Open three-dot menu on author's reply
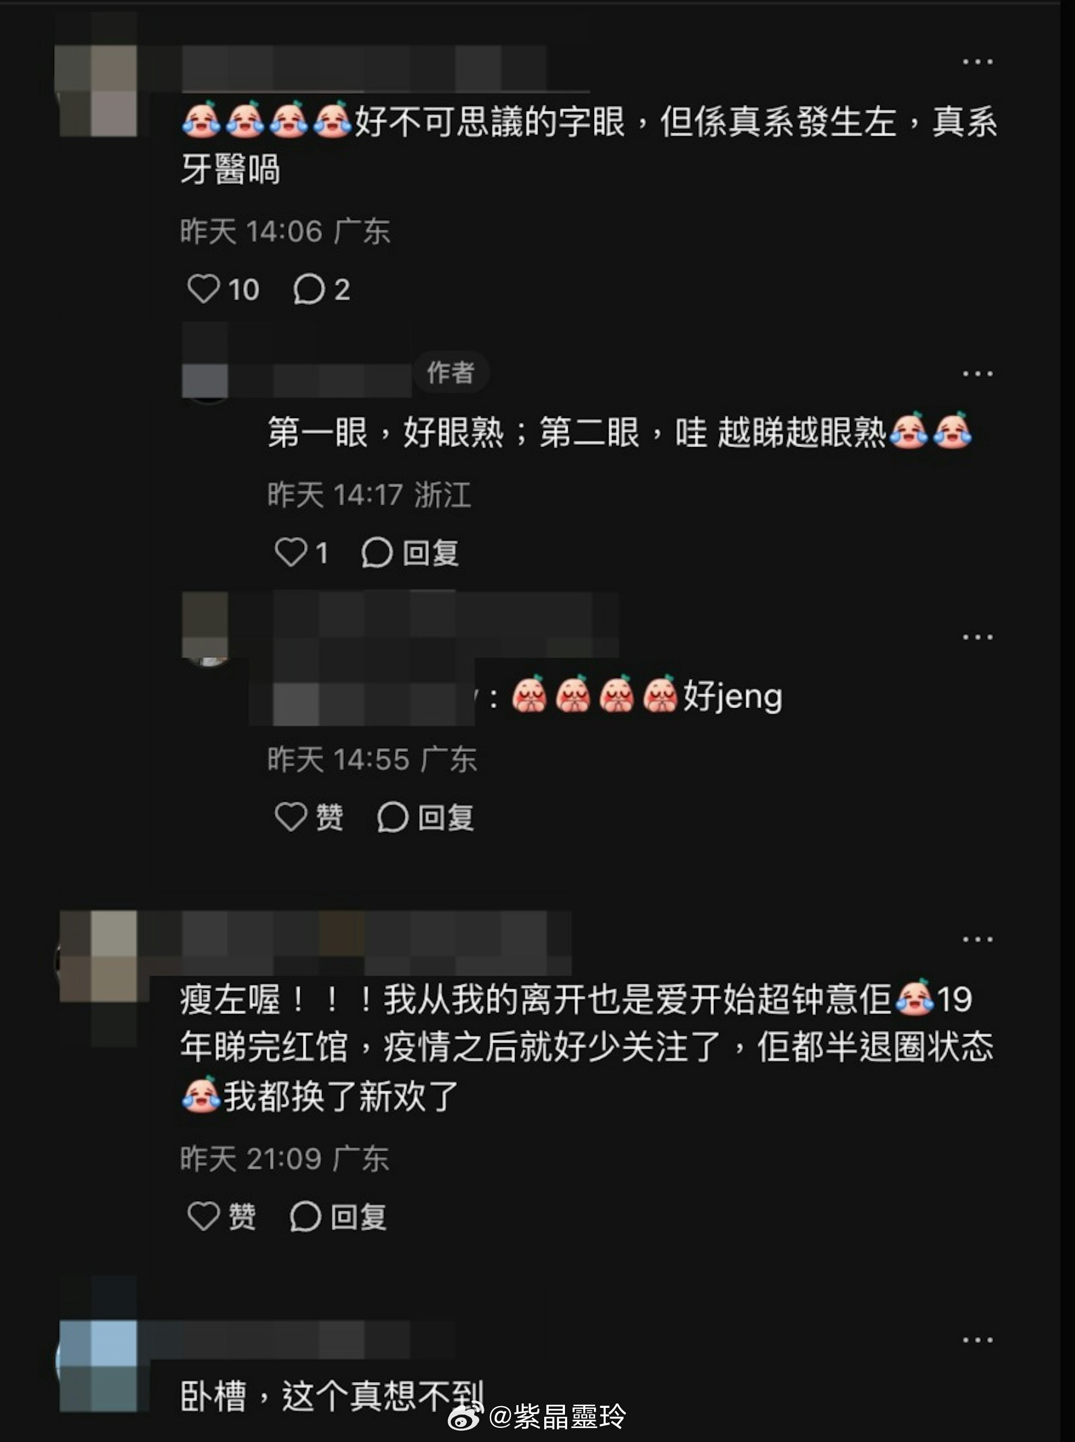This screenshot has height=1442, width=1075. pyautogui.click(x=978, y=374)
